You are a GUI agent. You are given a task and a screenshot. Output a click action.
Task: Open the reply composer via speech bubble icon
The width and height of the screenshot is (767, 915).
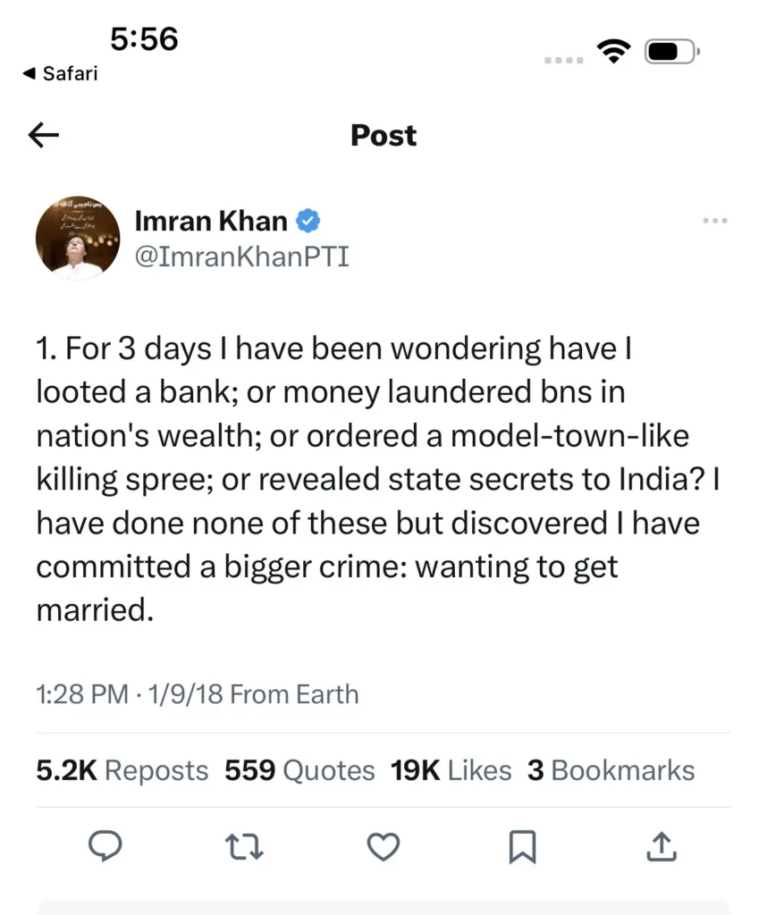(105, 847)
